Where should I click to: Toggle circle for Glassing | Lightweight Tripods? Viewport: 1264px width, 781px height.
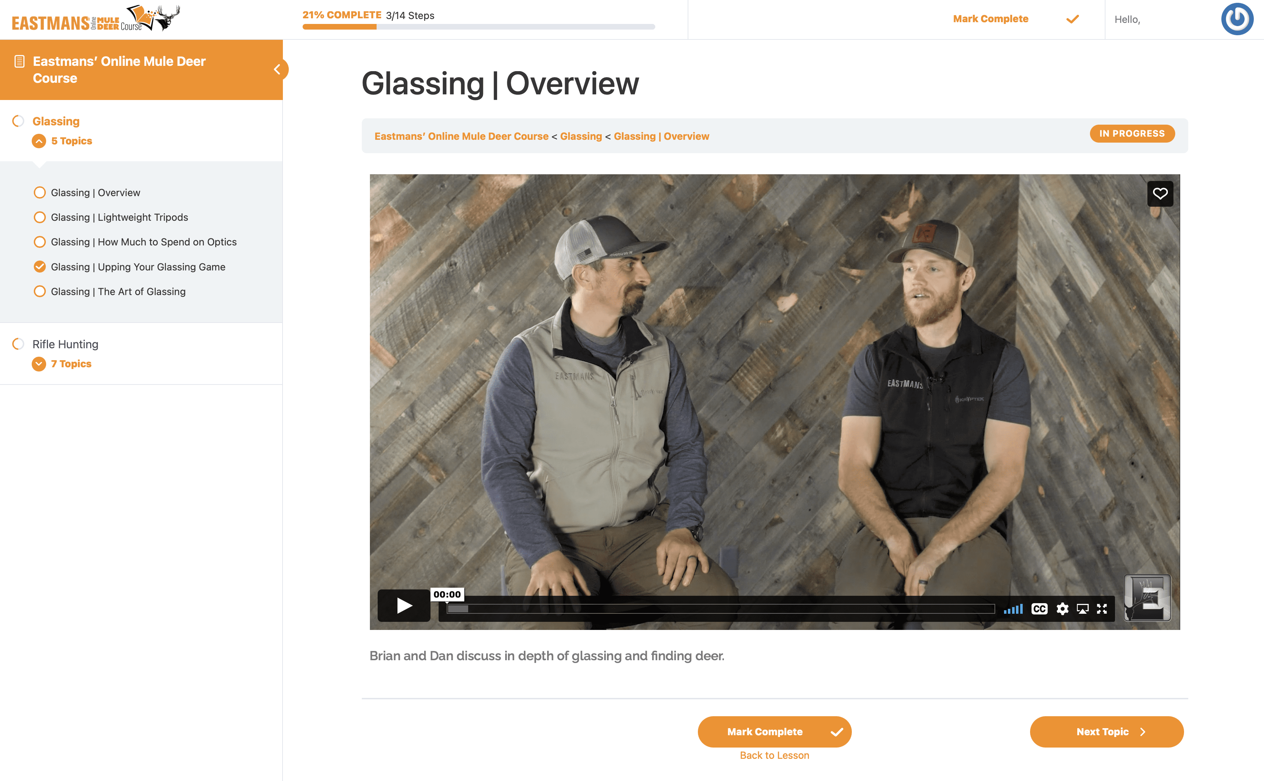(39, 218)
